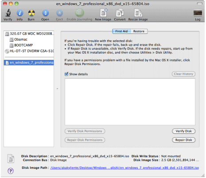The width and height of the screenshot is (206, 178).
Task: Uncheck the Show details checkbox
Action: (66, 74)
